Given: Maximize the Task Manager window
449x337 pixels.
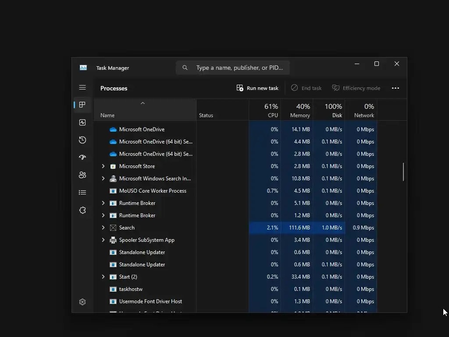Looking at the screenshot, I should point(377,64).
